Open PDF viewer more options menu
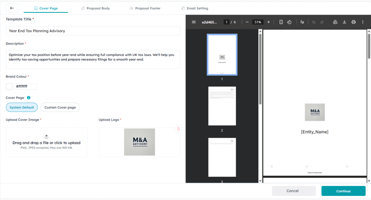Viewport: 371px width, 200px height. click(x=363, y=22)
